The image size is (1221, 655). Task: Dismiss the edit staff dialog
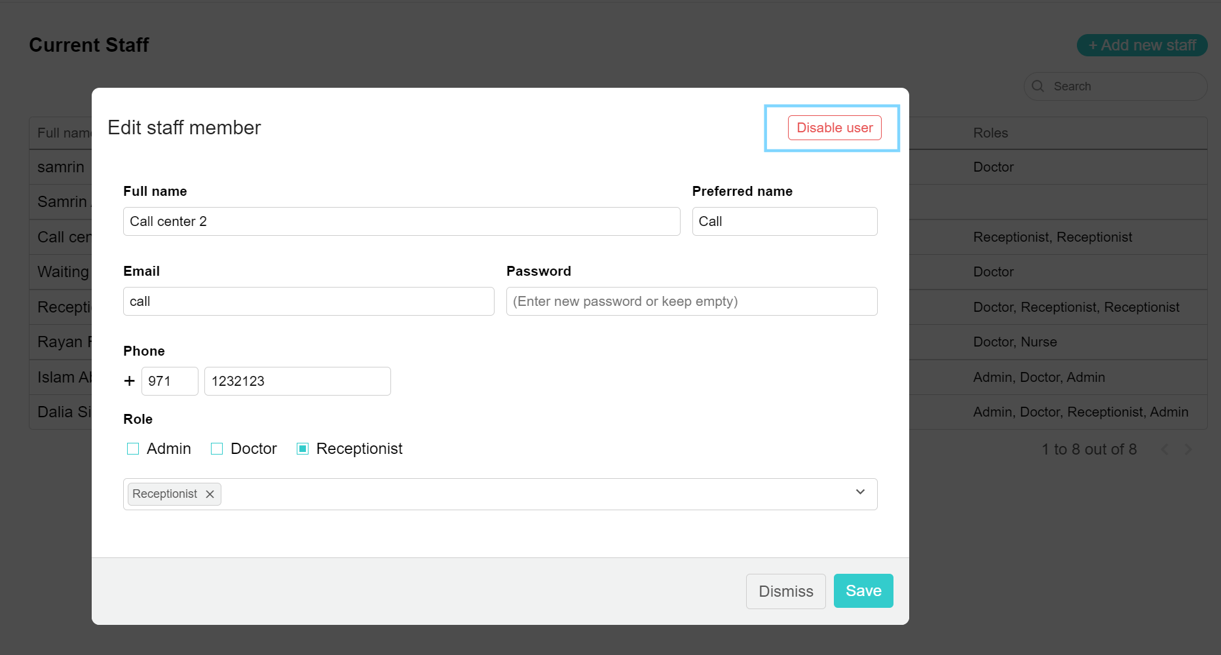pos(785,591)
